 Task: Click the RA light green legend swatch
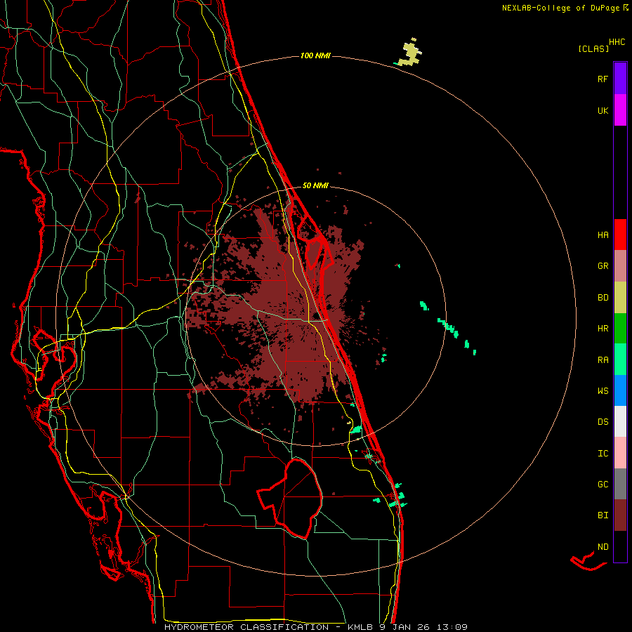[x=620, y=360]
